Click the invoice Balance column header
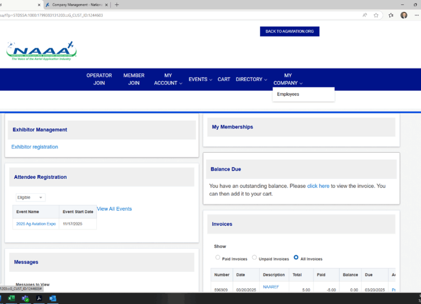Image resolution: width=421 pixels, height=304 pixels. pyautogui.click(x=350, y=275)
